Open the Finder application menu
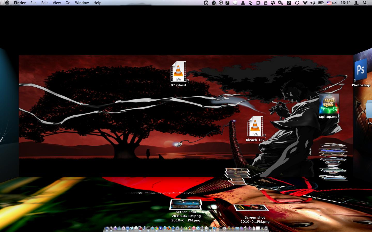The height and width of the screenshot is (232, 372). 20,3
